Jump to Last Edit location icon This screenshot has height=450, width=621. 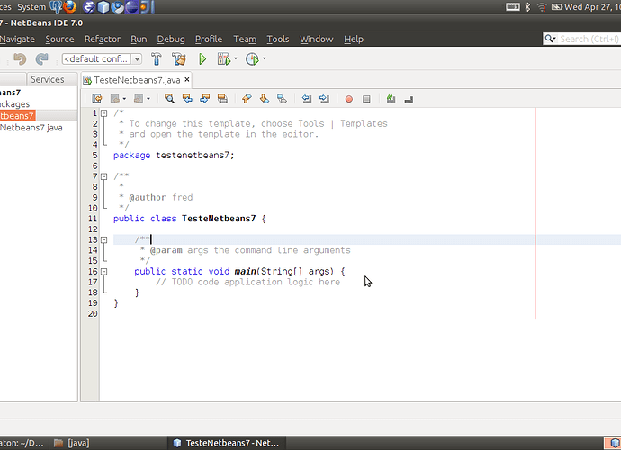coord(97,99)
